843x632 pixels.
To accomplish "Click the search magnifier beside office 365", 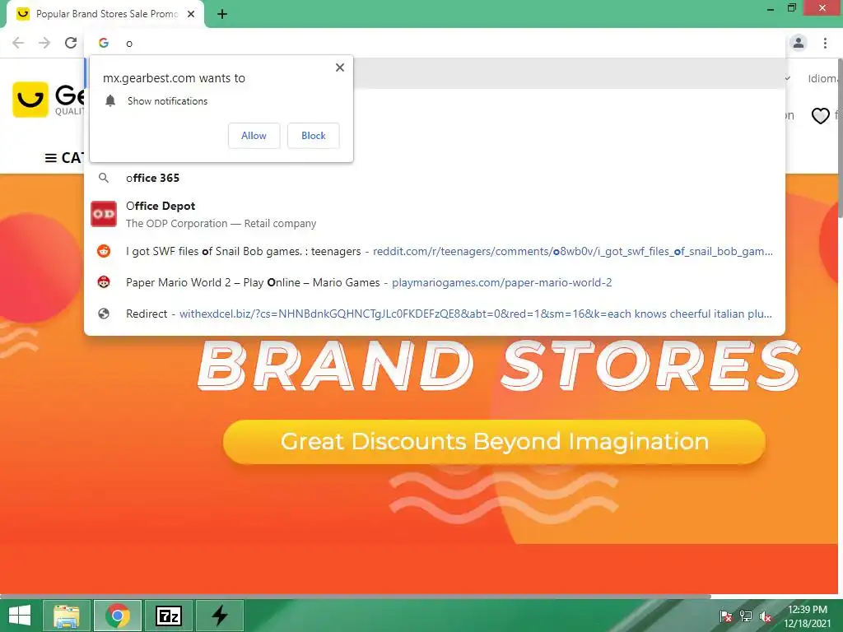I will click(104, 178).
